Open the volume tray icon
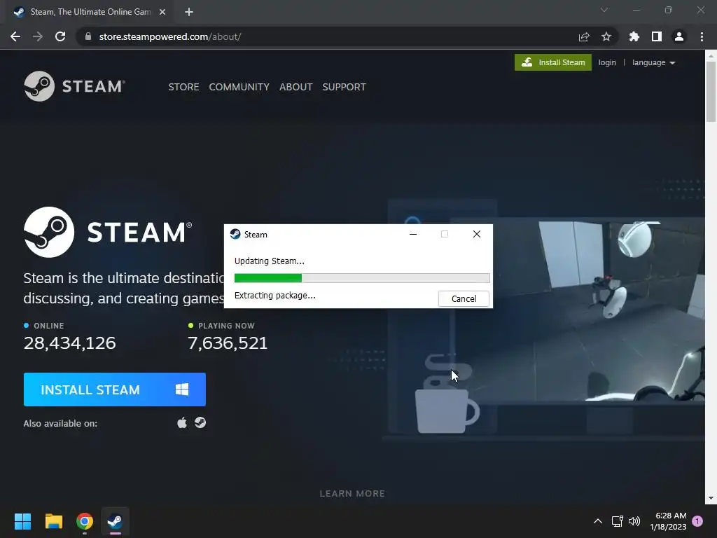Screen dimensions: 717x538 click(x=634, y=521)
